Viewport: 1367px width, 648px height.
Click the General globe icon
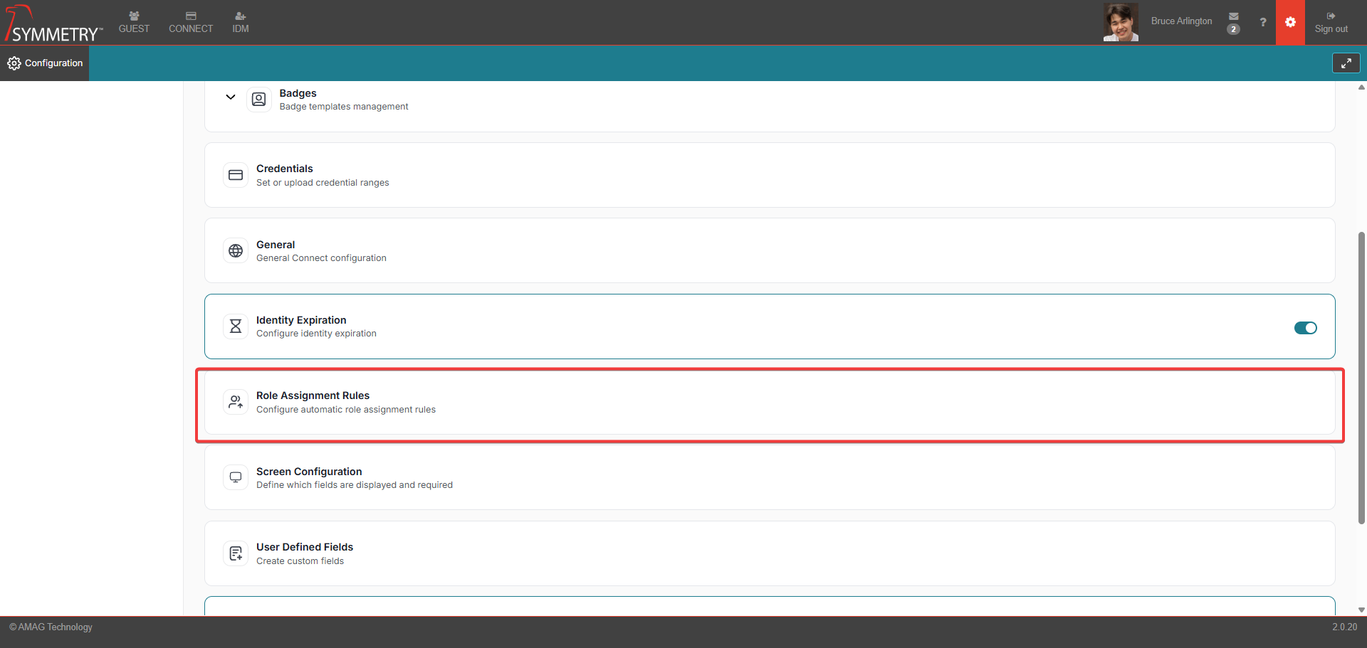click(236, 251)
